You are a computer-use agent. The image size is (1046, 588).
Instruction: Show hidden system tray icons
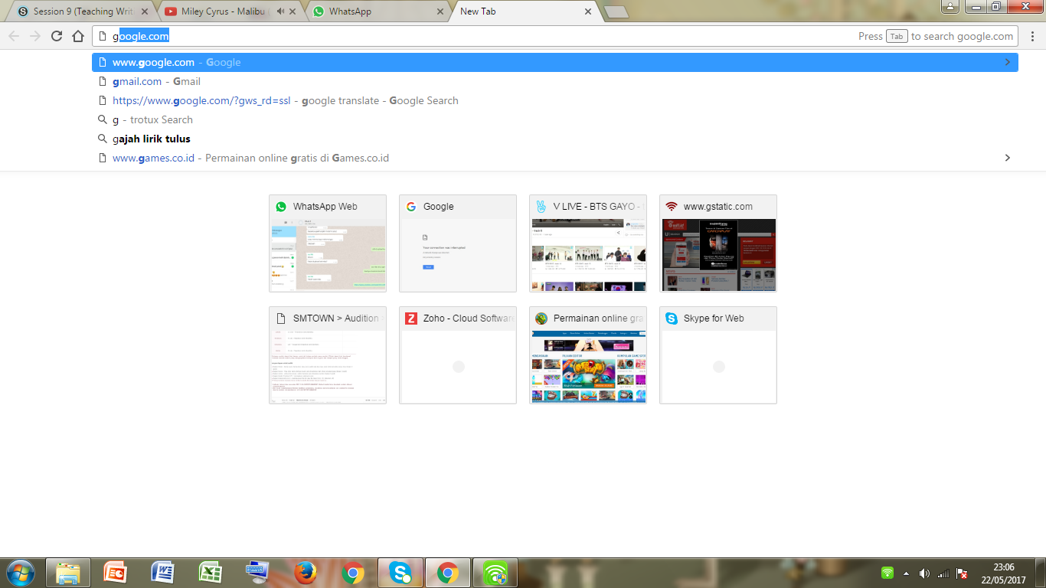907,573
